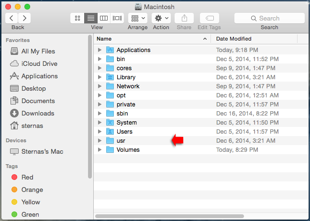310x221 pixels.
Task: Click the Edit Tags toolbar button
Action: tap(210, 18)
